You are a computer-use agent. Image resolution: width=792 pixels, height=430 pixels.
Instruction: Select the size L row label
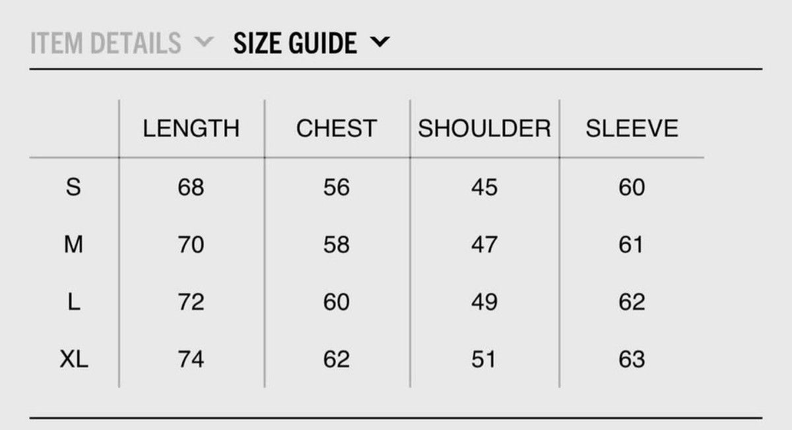pos(73,302)
